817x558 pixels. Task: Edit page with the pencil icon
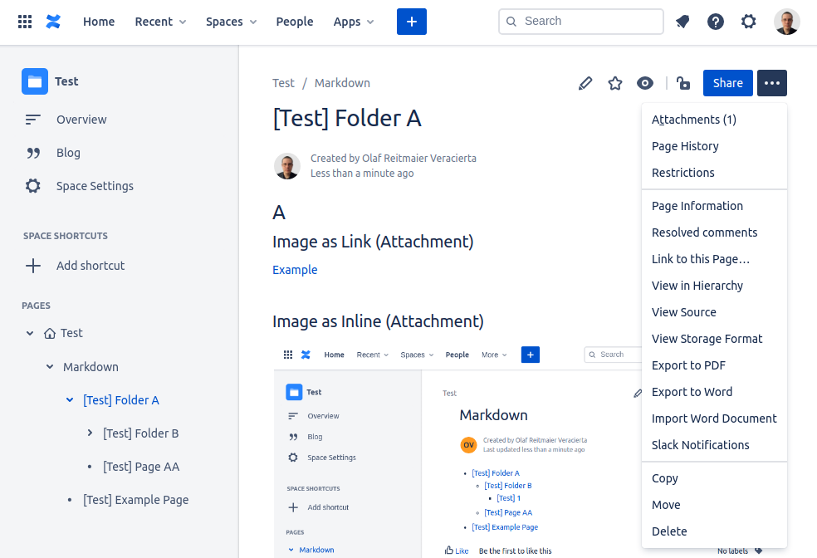click(585, 83)
